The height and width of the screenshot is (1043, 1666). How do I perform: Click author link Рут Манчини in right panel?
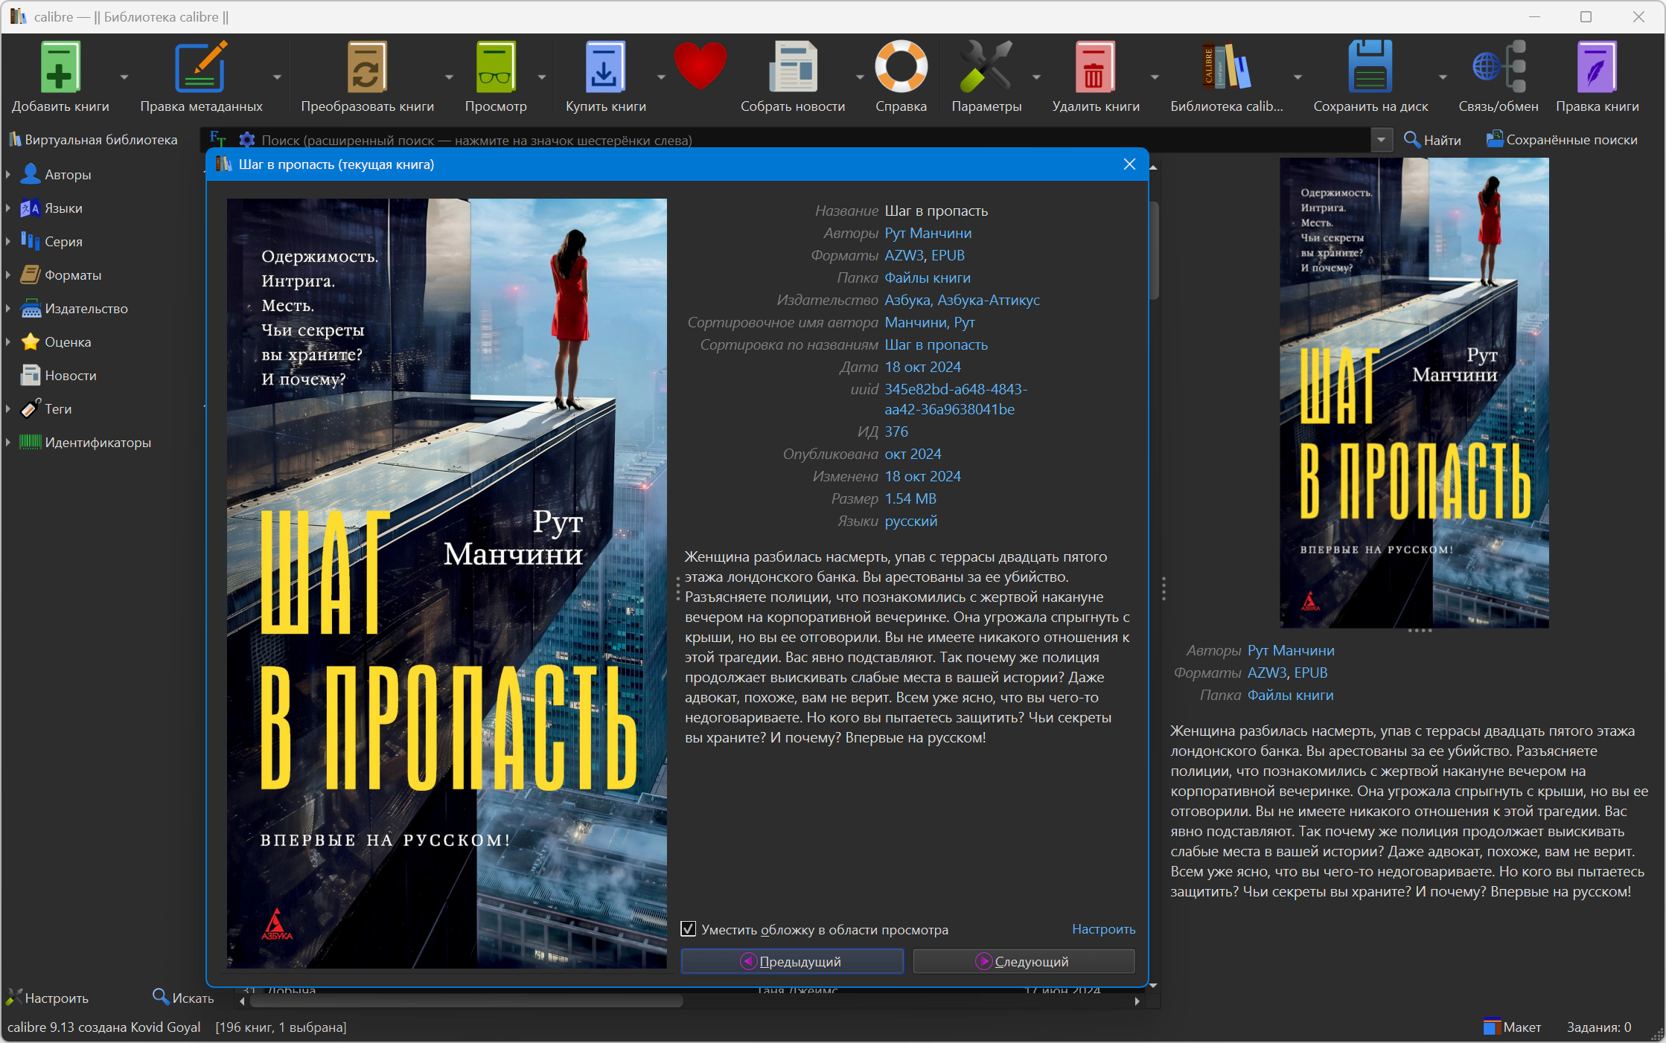coord(1290,650)
